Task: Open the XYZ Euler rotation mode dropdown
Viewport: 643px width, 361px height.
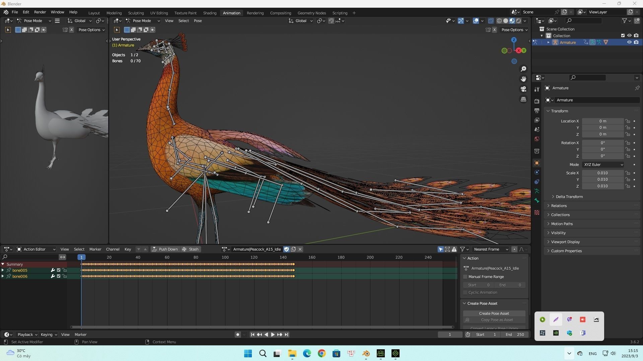Action: pos(603,165)
